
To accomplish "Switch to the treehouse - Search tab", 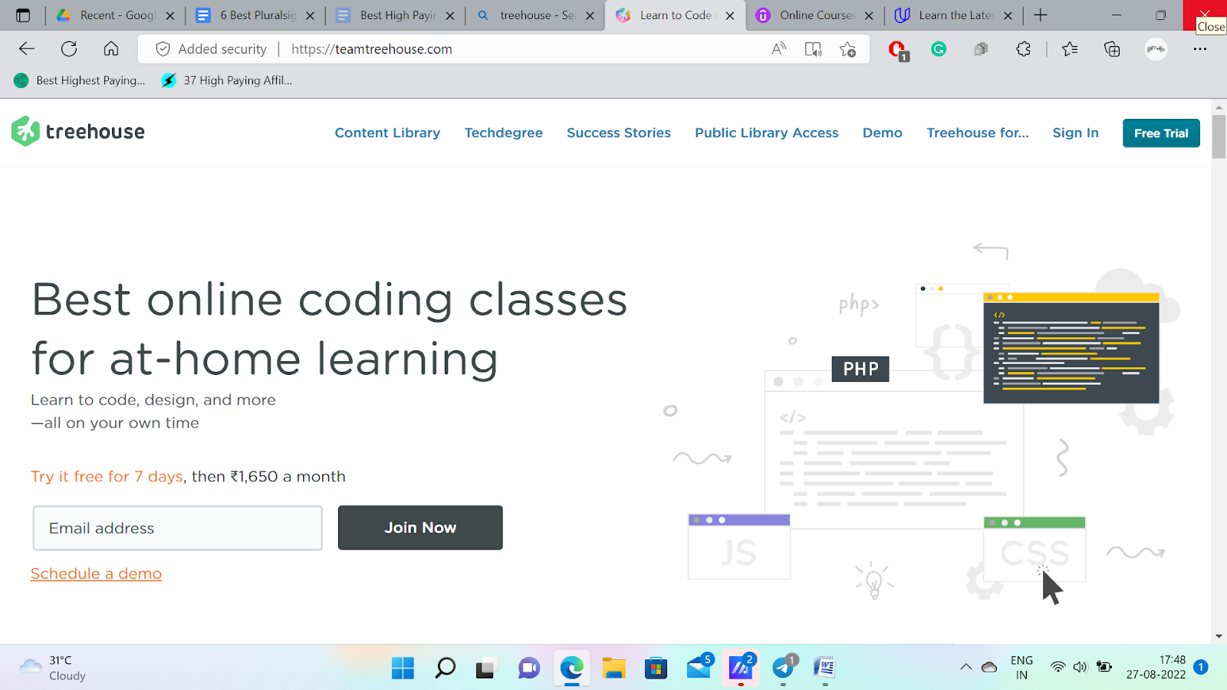I will [x=535, y=15].
